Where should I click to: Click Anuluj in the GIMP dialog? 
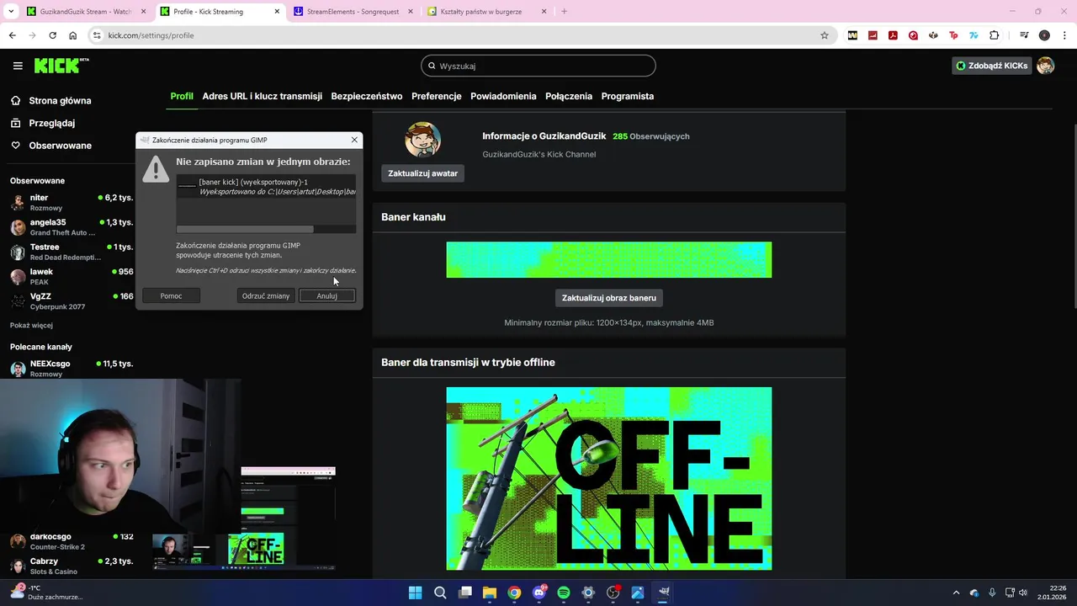tap(327, 295)
